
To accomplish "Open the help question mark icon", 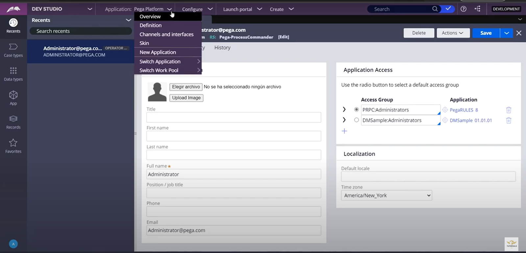I will click(x=464, y=9).
